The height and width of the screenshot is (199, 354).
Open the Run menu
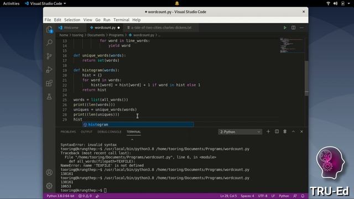pos(107,20)
